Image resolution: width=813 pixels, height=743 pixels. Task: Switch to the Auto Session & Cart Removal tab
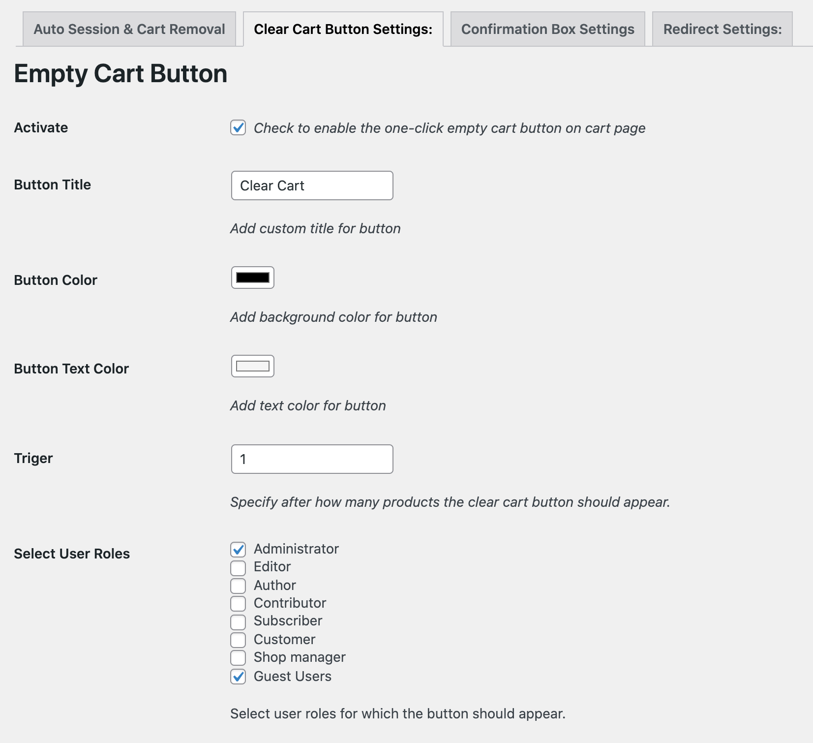[129, 29]
